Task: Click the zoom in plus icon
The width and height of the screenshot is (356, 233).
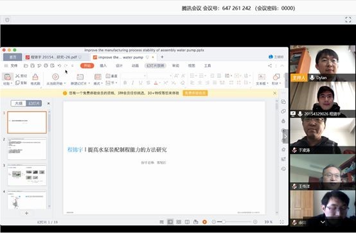Action: pos(255,222)
